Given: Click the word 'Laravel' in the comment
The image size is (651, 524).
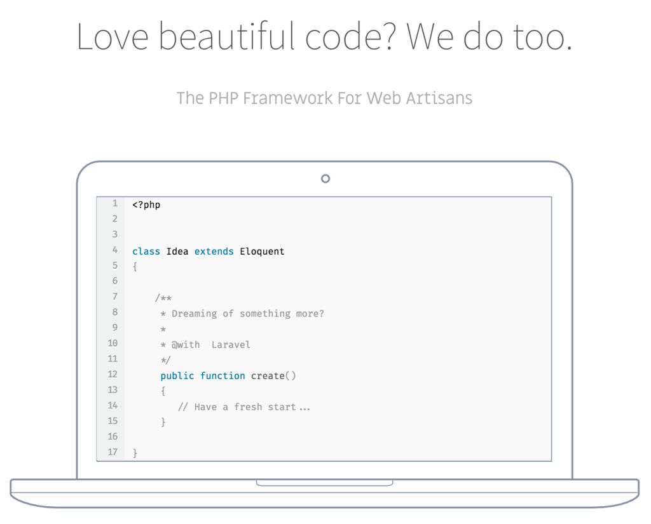Looking at the screenshot, I should [231, 345].
